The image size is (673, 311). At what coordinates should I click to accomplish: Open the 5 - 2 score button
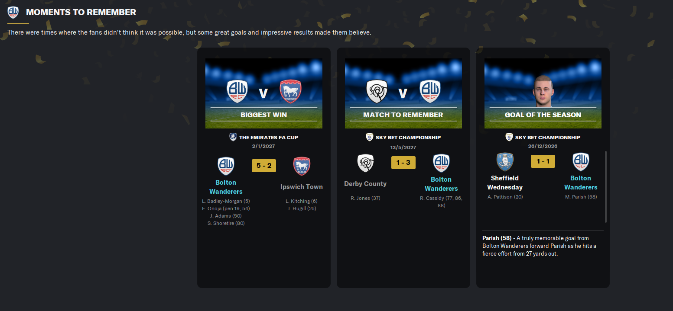click(x=264, y=166)
